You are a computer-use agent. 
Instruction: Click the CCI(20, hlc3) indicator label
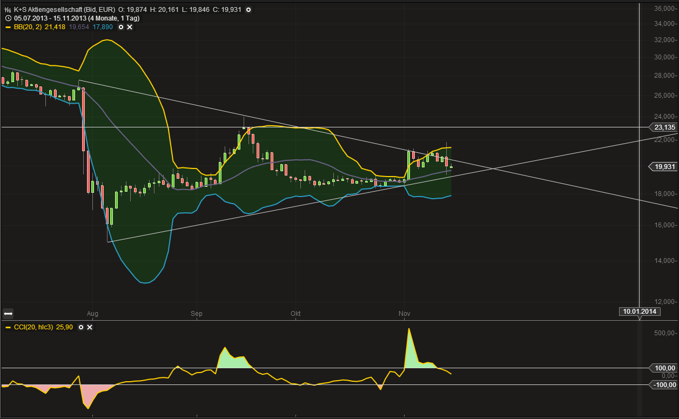pyautogui.click(x=35, y=327)
